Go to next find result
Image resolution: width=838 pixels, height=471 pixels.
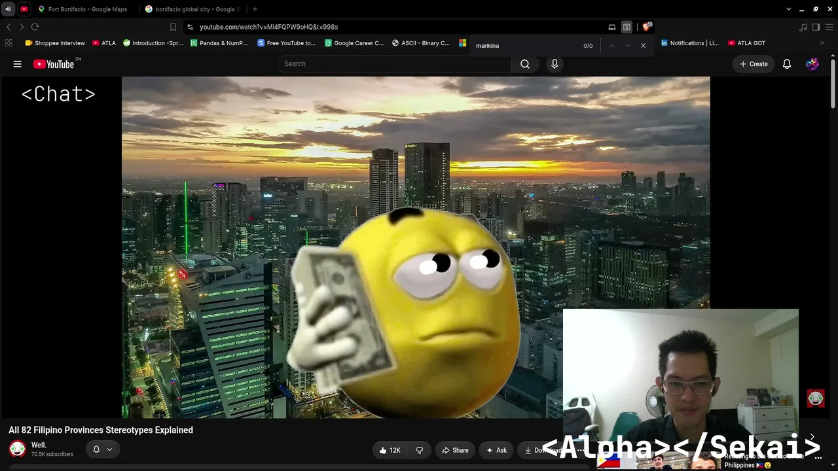627,46
